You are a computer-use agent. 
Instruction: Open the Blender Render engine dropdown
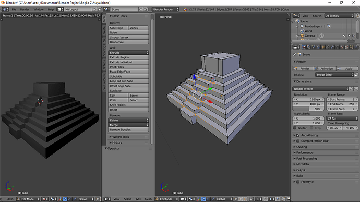(165, 9)
